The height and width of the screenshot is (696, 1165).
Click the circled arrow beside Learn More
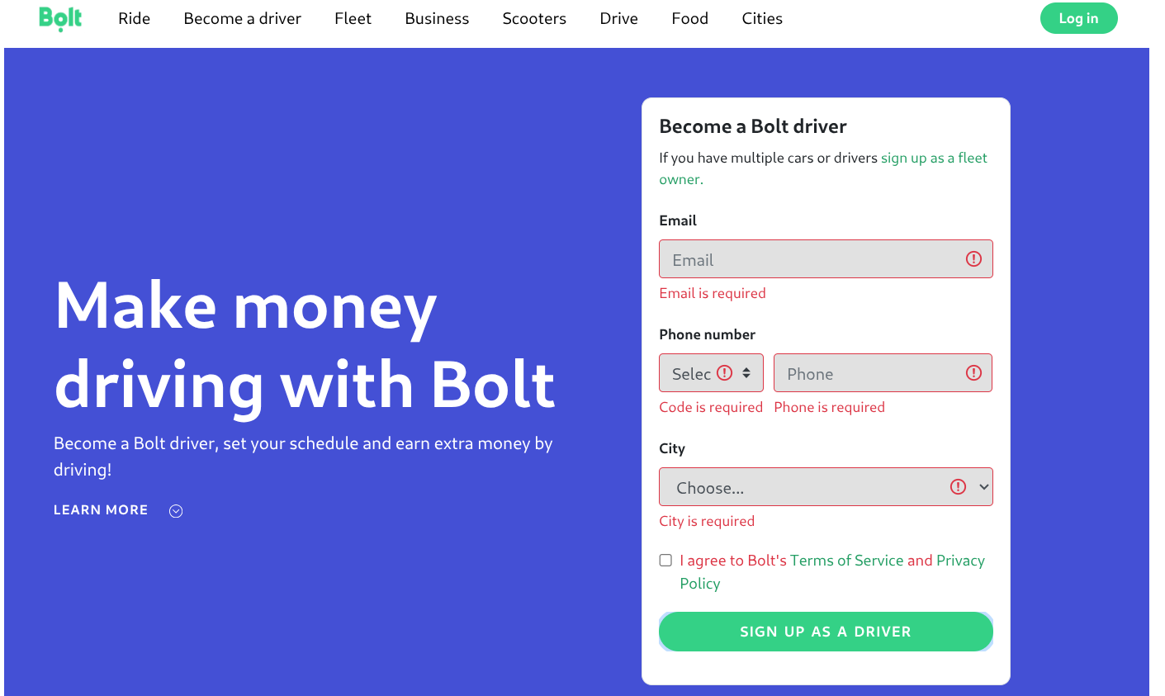176,511
